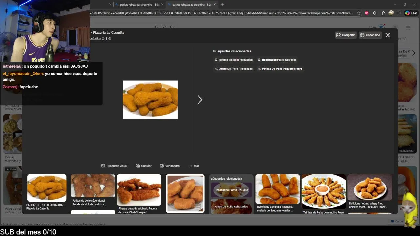Viewport: 420px width, 236px height.
Task: Open the Más options menu
Action: [194, 166]
